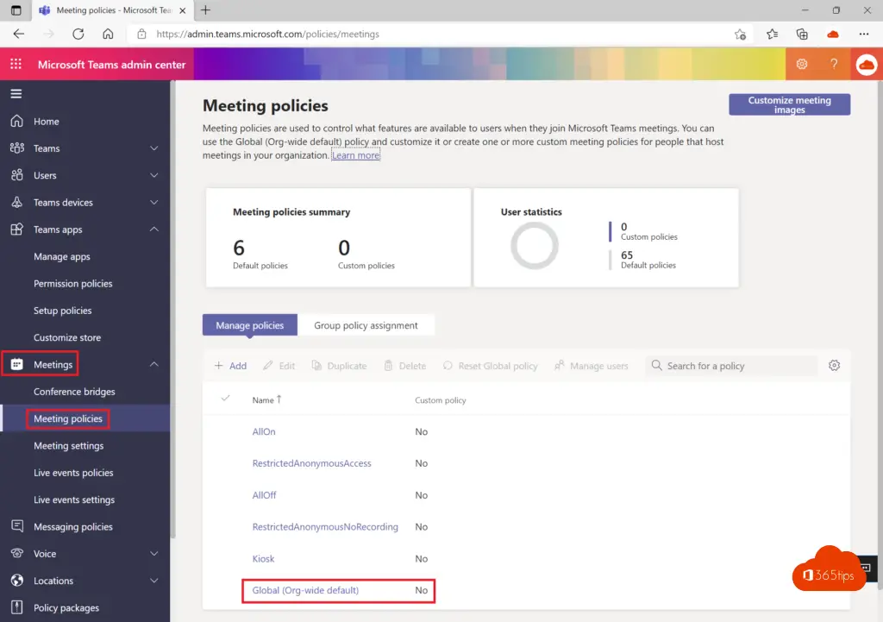Open Live events policies
Viewport: 883px width, 622px height.
pos(73,473)
